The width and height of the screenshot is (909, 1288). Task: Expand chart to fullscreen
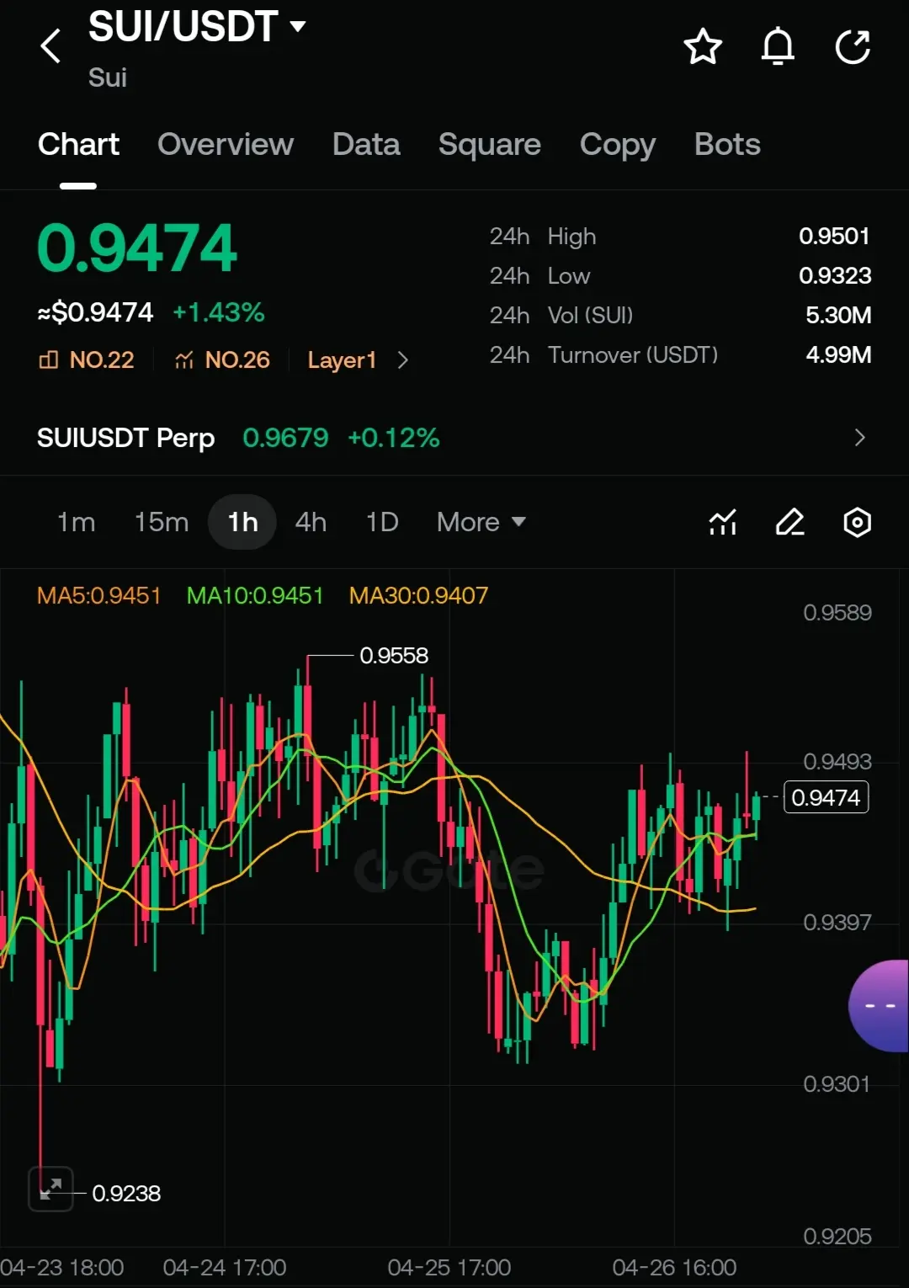click(x=50, y=1189)
